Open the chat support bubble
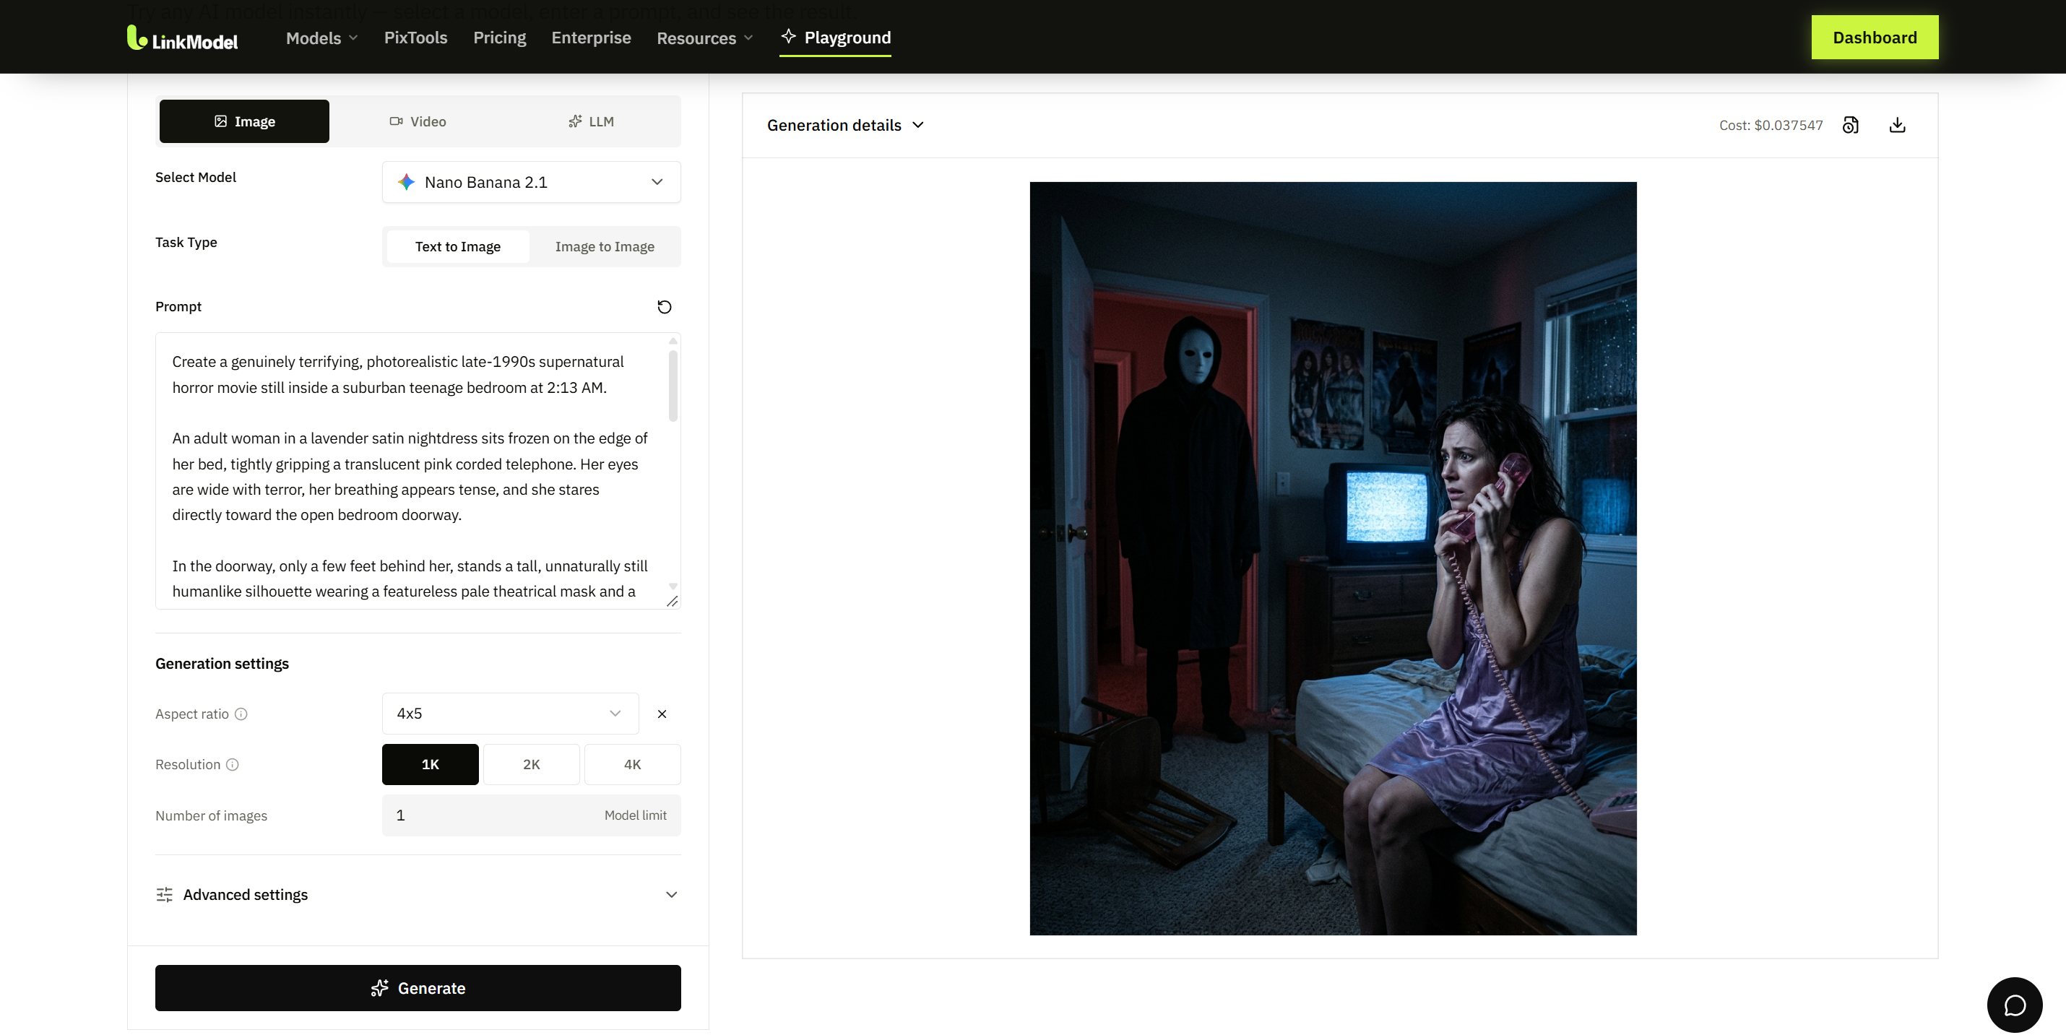The image size is (2066, 1035). tap(2015, 1005)
